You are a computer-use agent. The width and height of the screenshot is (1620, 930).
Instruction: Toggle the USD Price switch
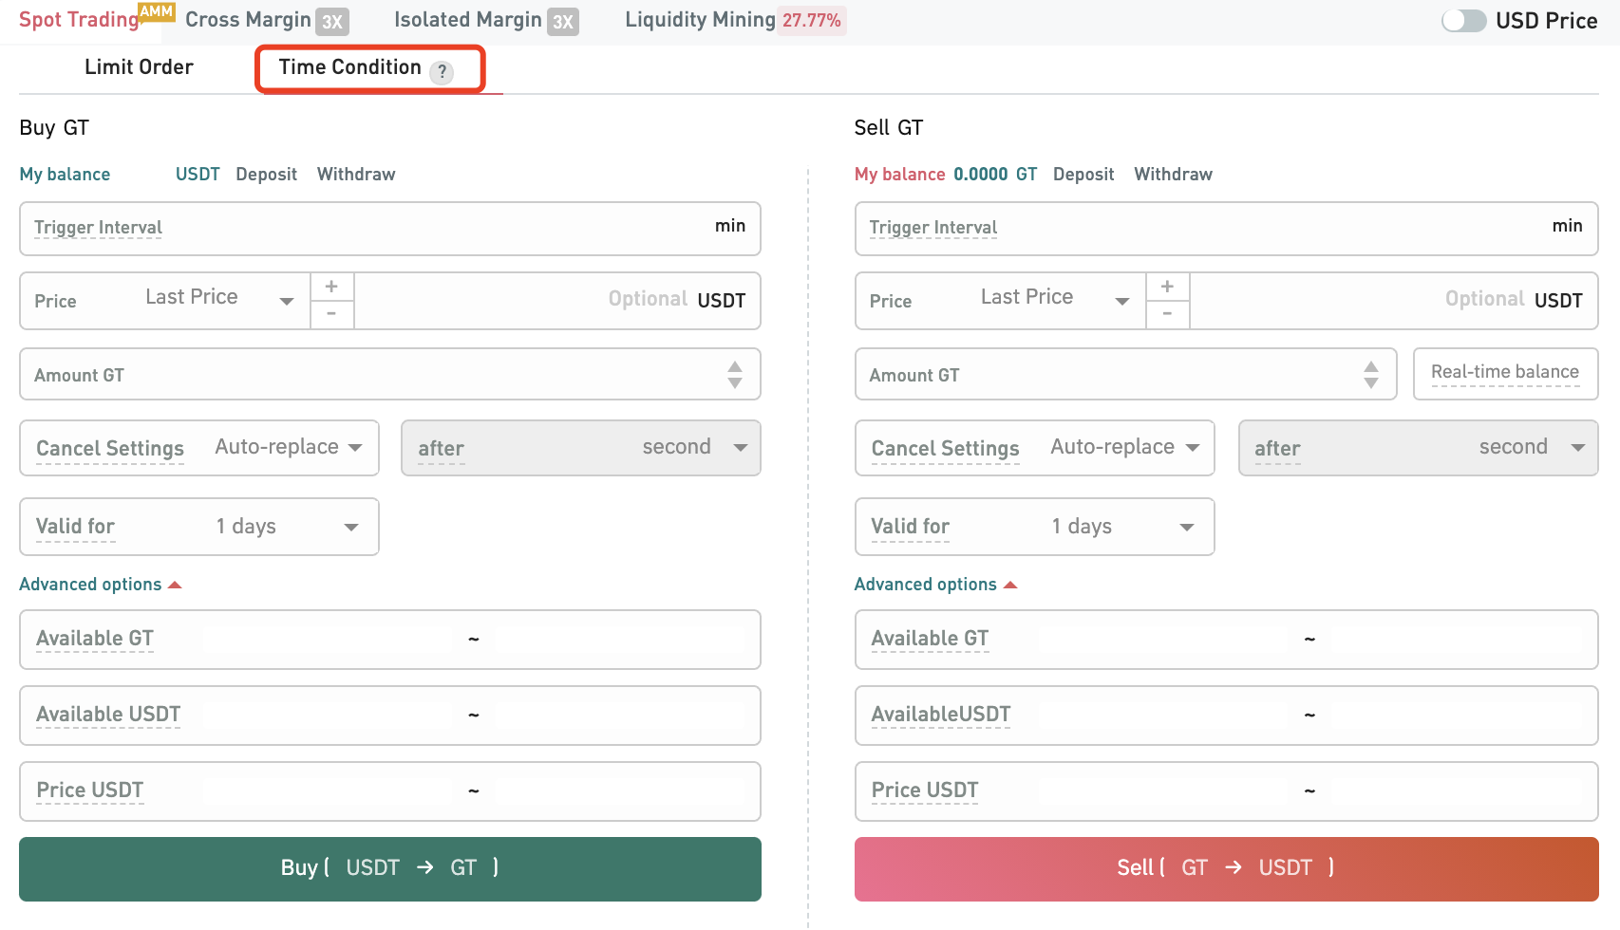[1463, 21]
